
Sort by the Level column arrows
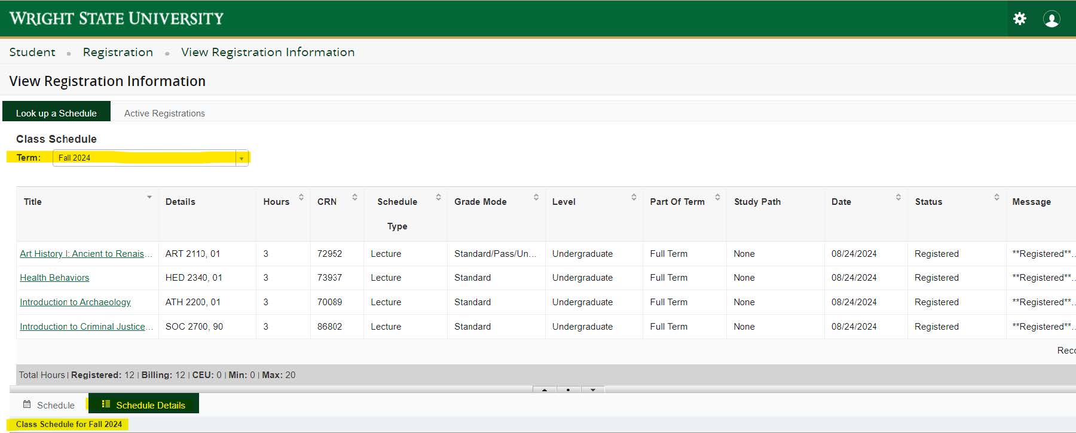point(634,197)
